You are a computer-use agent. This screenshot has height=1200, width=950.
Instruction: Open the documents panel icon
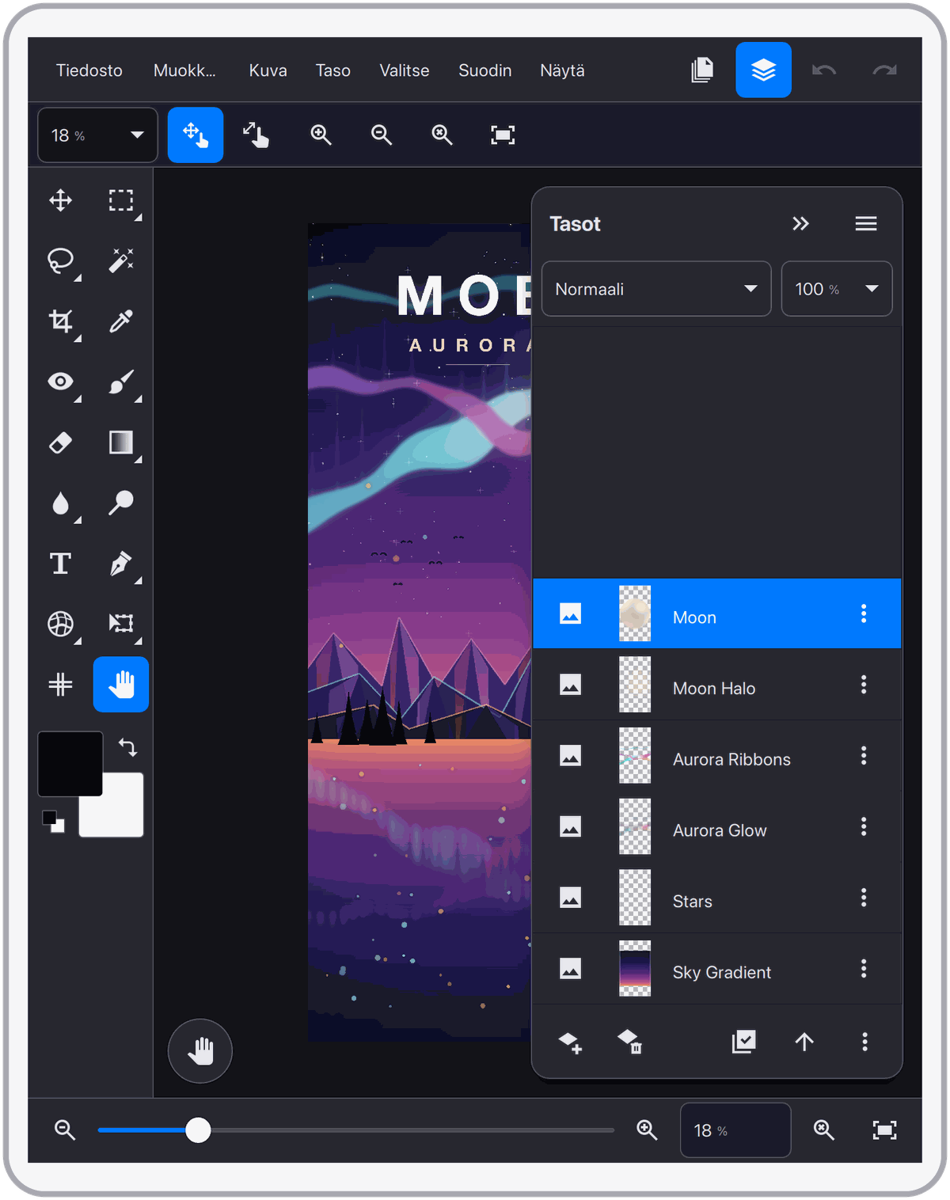tap(702, 70)
